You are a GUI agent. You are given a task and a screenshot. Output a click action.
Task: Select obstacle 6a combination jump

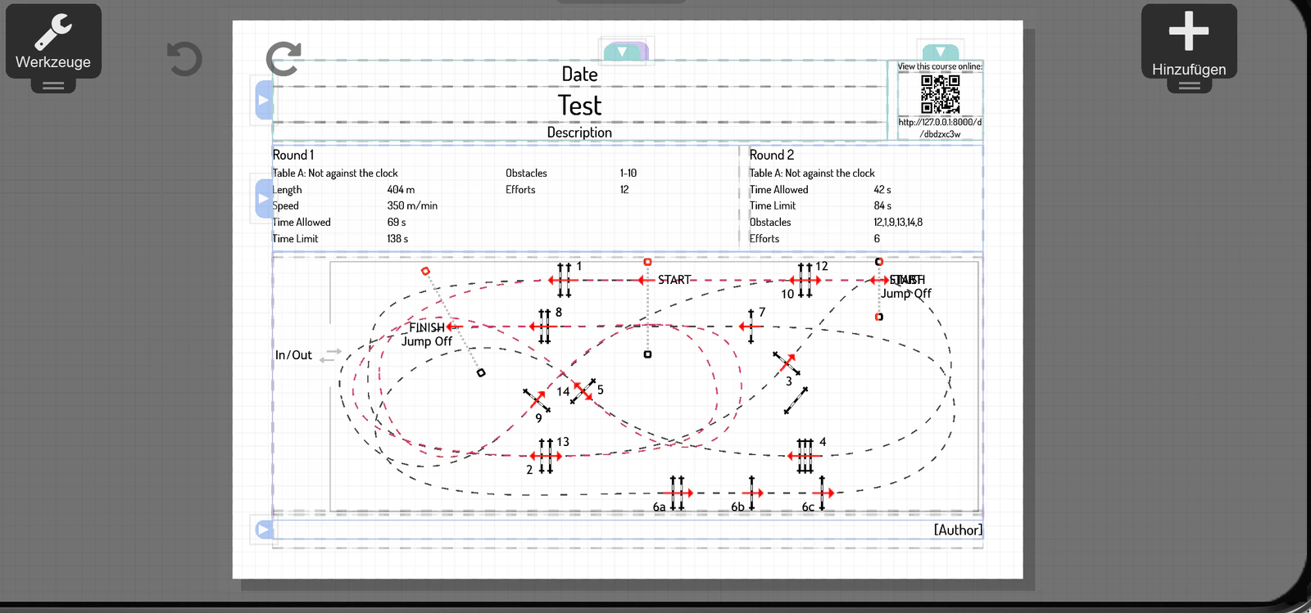pyautogui.click(x=677, y=493)
